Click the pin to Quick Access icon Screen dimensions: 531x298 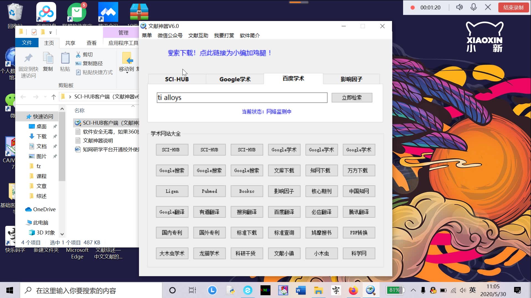(28, 58)
